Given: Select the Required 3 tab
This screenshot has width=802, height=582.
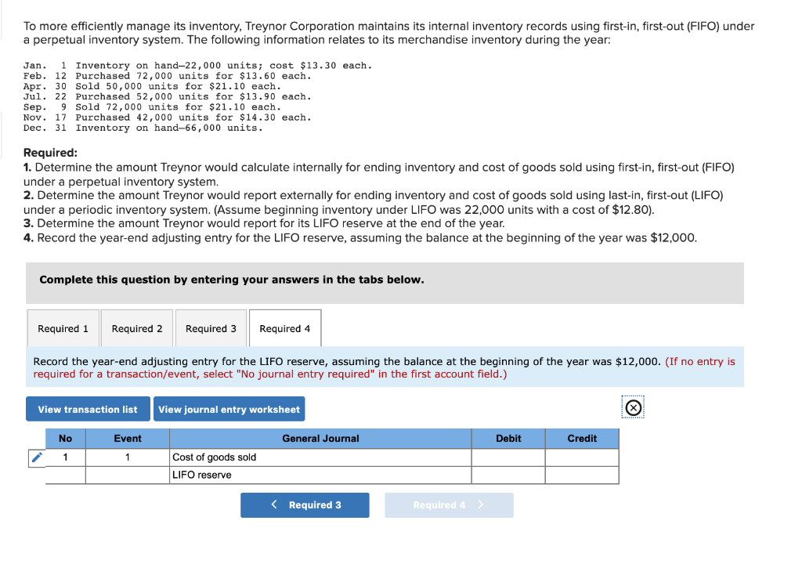Looking at the screenshot, I should pos(210,328).
